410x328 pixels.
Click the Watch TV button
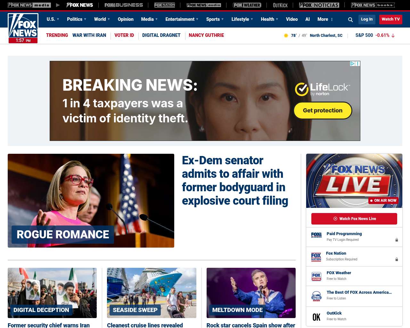tap(390, 19)
